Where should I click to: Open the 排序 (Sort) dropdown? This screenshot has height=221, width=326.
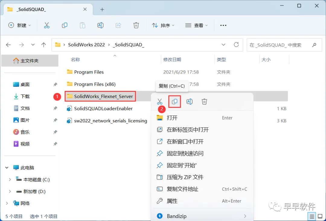163,25
